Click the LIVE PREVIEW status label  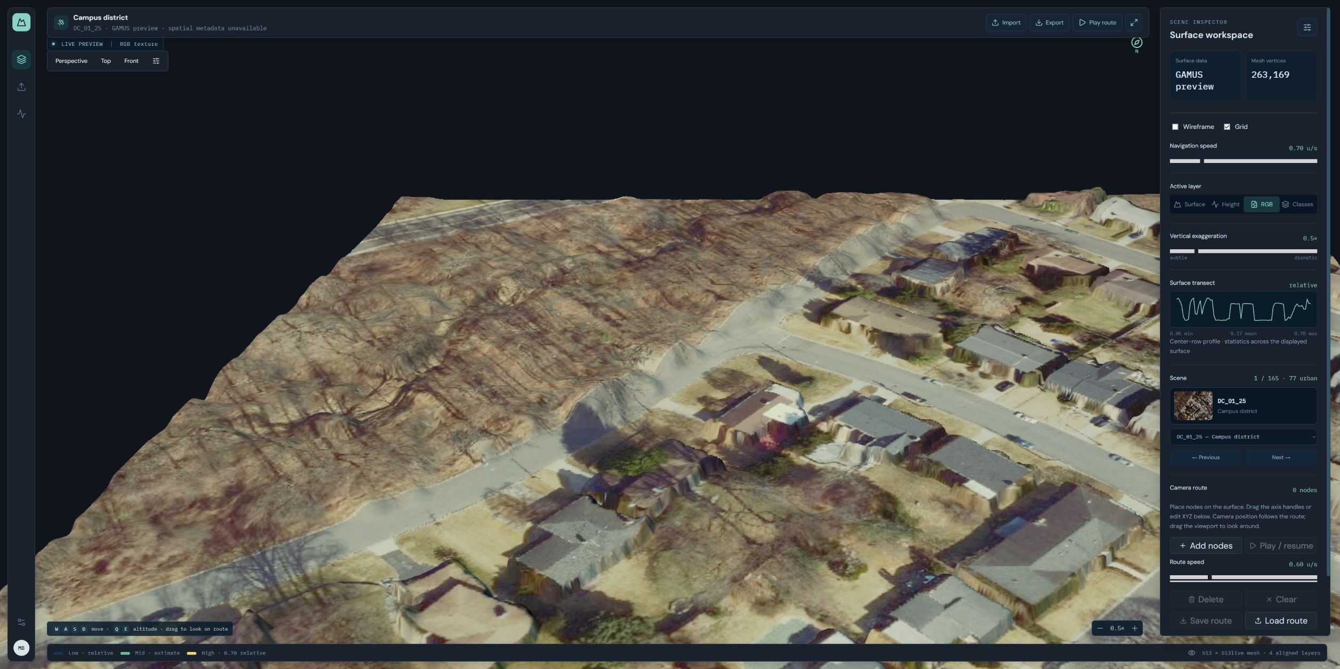coord(82,44)
